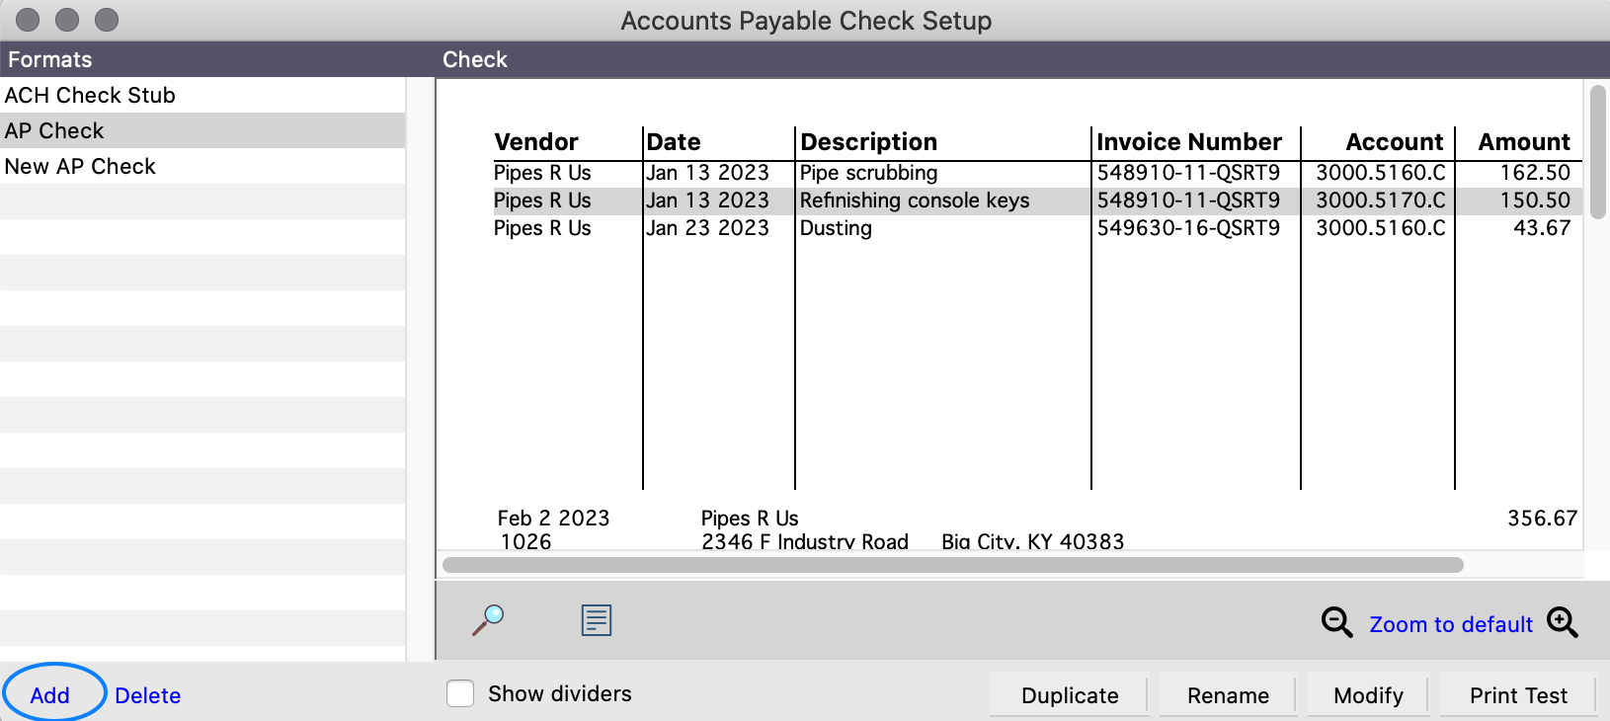Rename the selected check format

(1227, 695)
